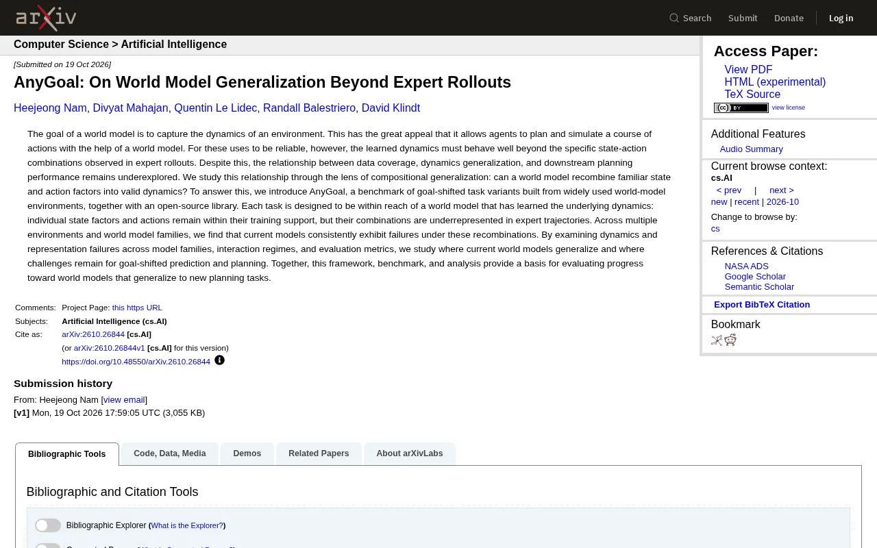Viewport: 877px width, 548px height.
Task: Click author Divyat Mahajan
Action: (x=130, y=108)
